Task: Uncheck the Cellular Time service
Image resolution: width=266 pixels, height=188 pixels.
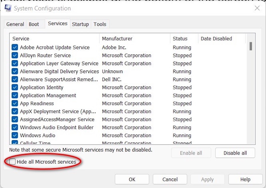Action: click(x=15, y=143)
